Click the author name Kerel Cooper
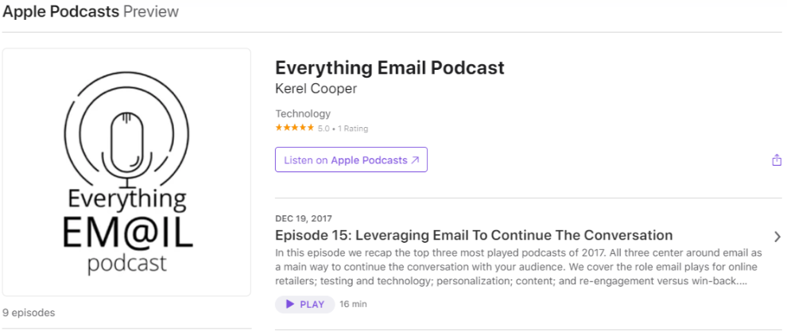 click(x=316, y=89)
